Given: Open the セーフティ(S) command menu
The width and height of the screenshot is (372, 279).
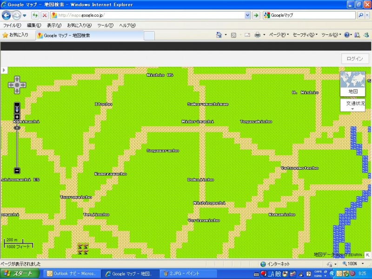Looking at the screenshot, I should [305, 35].
